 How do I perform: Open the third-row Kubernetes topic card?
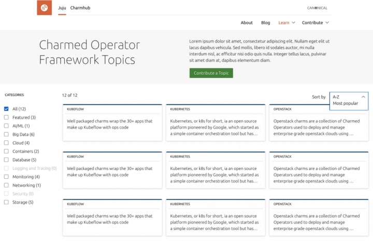pos(216,218)
